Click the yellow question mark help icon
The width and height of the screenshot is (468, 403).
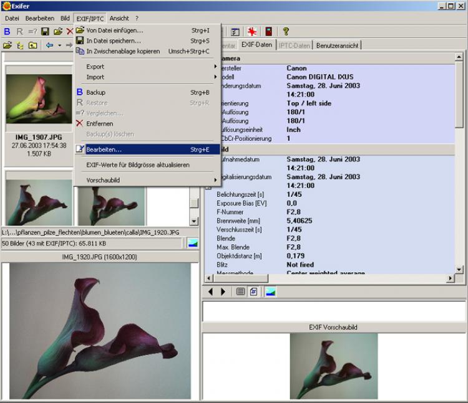click(x=286, y=31)
